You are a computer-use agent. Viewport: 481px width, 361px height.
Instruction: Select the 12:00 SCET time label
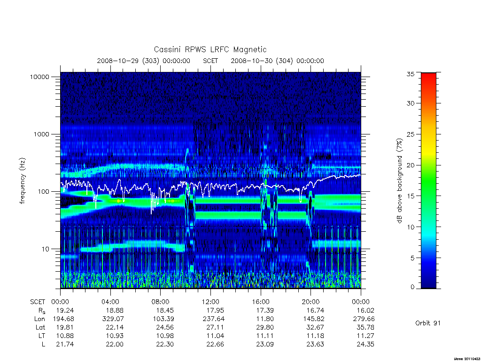point(210,302)
